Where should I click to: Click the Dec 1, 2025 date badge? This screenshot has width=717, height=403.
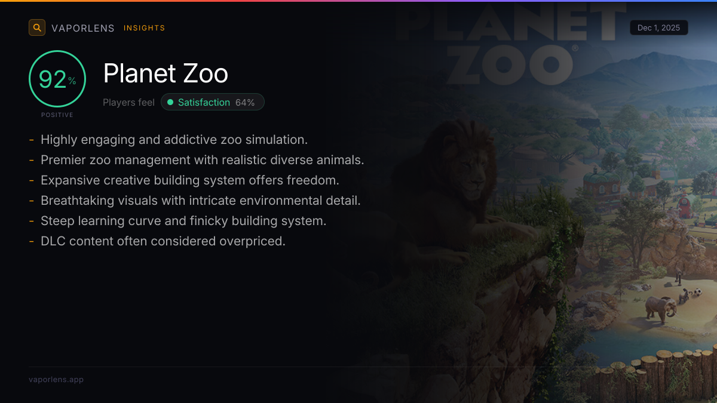pos(658,28)
